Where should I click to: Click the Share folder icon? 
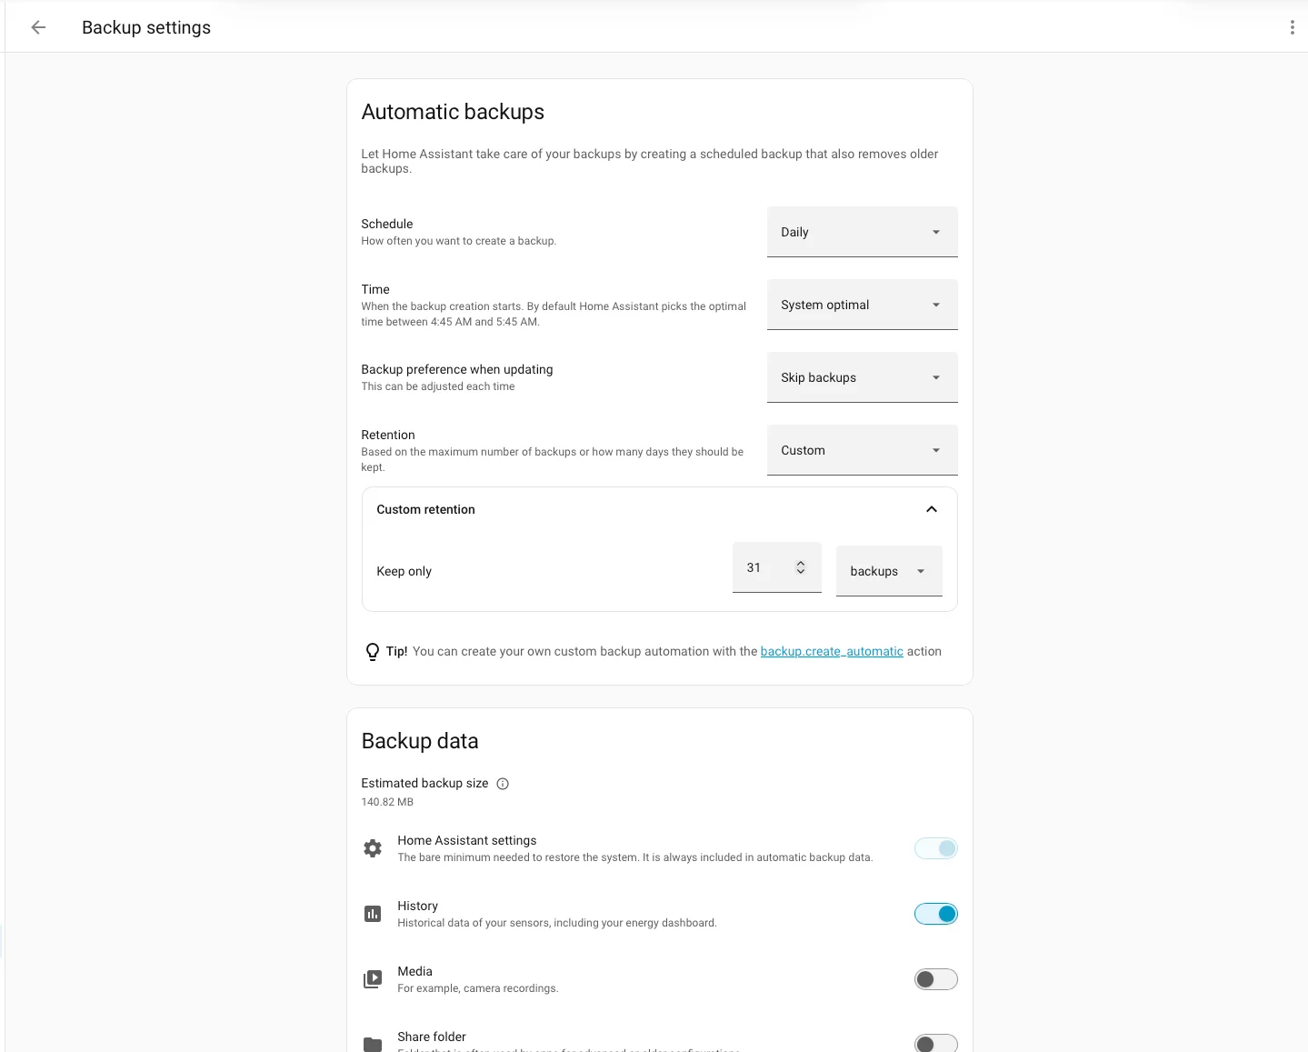tap(373, 1044)
